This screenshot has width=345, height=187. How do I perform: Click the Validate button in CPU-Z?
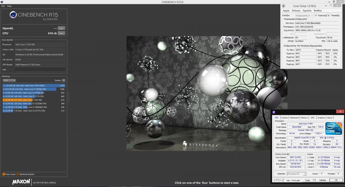pos(323,180)
